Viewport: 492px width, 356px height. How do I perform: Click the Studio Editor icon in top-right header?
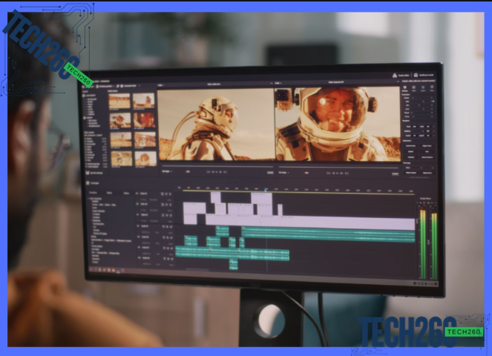(394, 75)
